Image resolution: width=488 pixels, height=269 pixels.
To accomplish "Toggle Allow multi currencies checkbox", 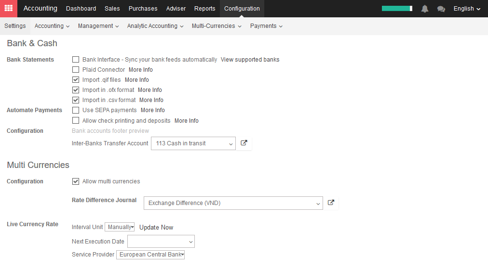I will (x=76, y=181).
